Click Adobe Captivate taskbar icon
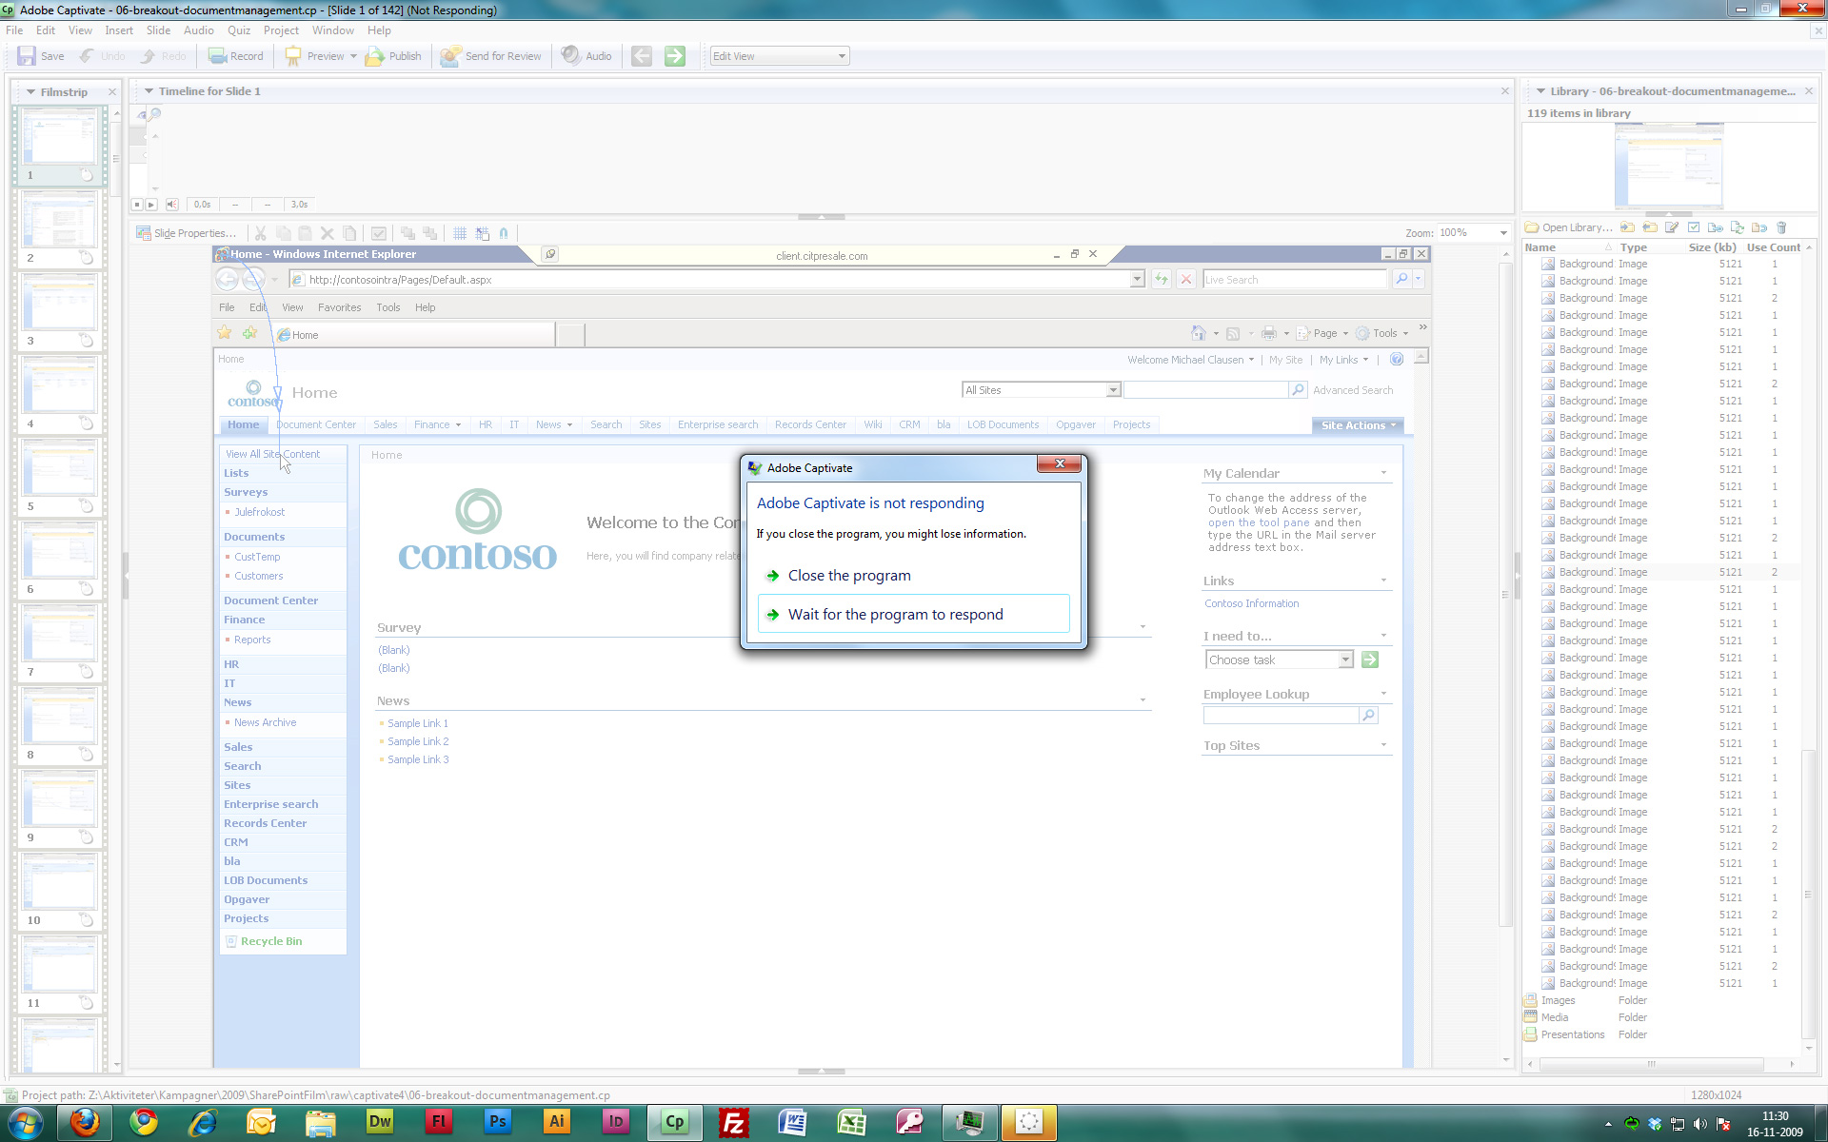This screenshot has width=1828, height=1142. point(674,1121)
